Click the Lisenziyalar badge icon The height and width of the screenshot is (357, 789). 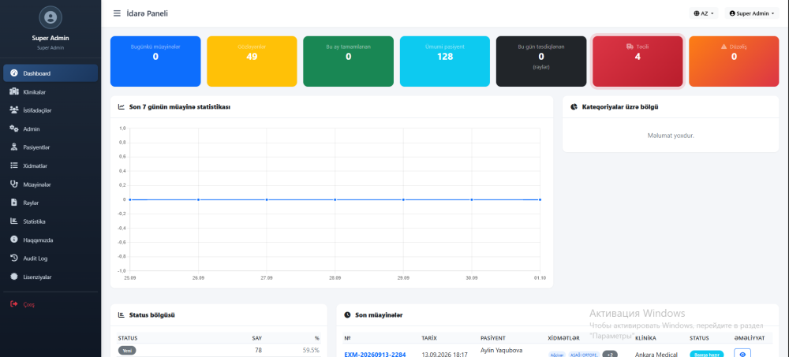[14, 277]
